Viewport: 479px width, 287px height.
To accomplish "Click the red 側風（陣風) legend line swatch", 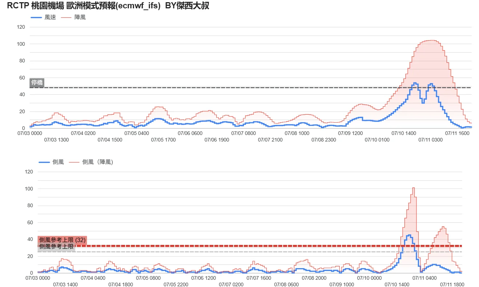I will tap(74, 162).
